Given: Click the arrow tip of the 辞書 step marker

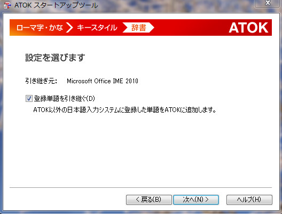Looking at the screenshot, I should pos(152,28).
